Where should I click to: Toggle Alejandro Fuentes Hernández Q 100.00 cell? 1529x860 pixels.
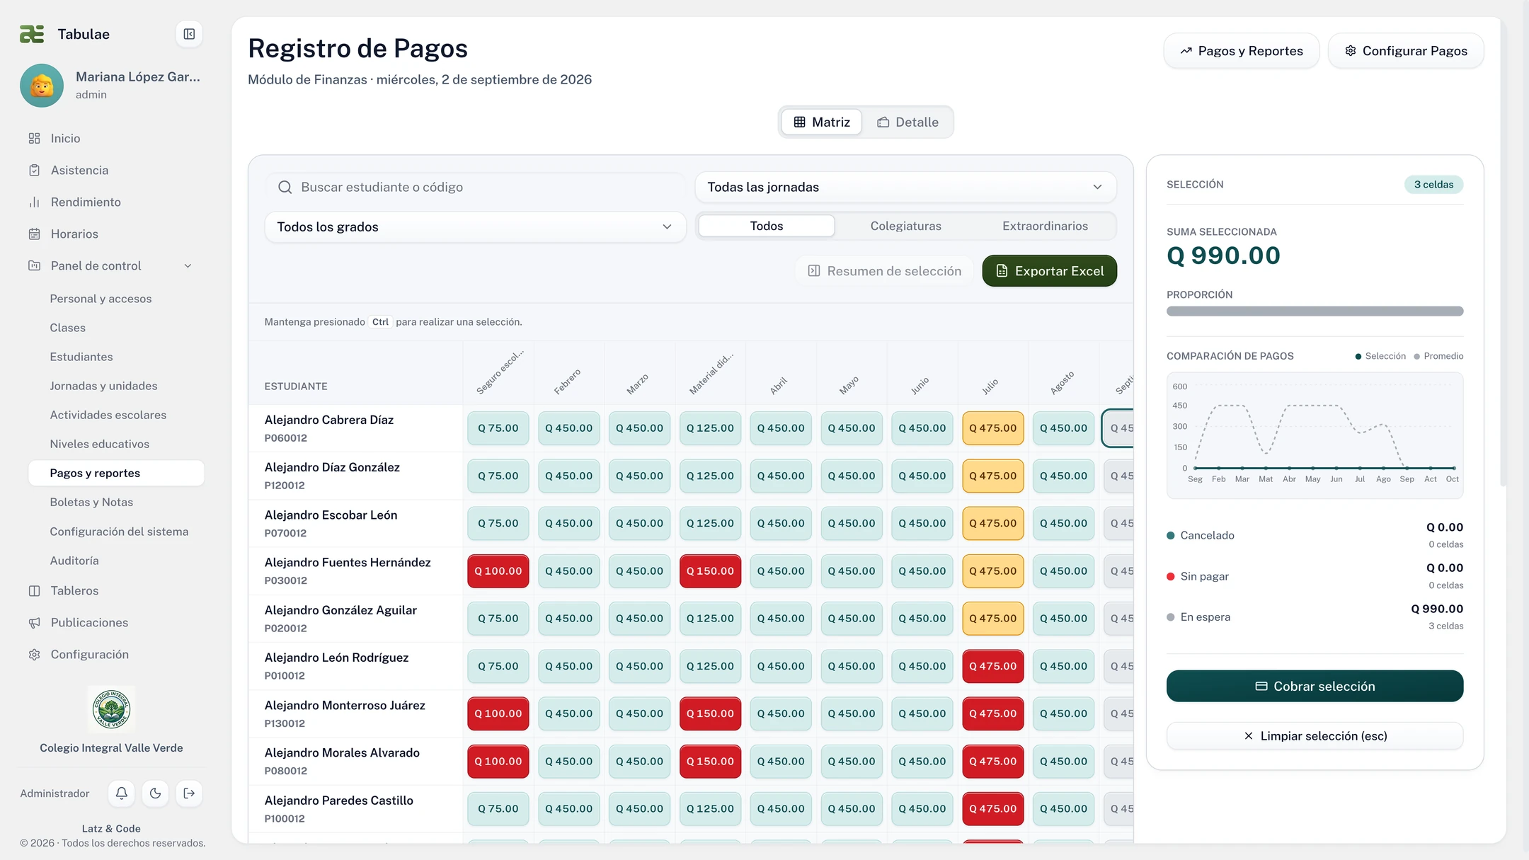pos(498,571)
